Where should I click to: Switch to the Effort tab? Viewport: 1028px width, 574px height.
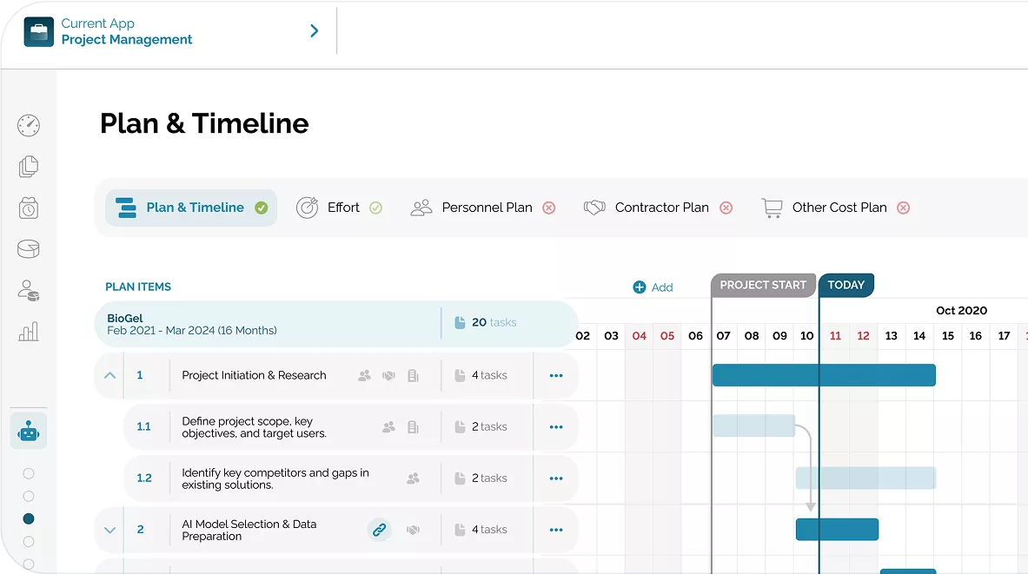[339, 208]
